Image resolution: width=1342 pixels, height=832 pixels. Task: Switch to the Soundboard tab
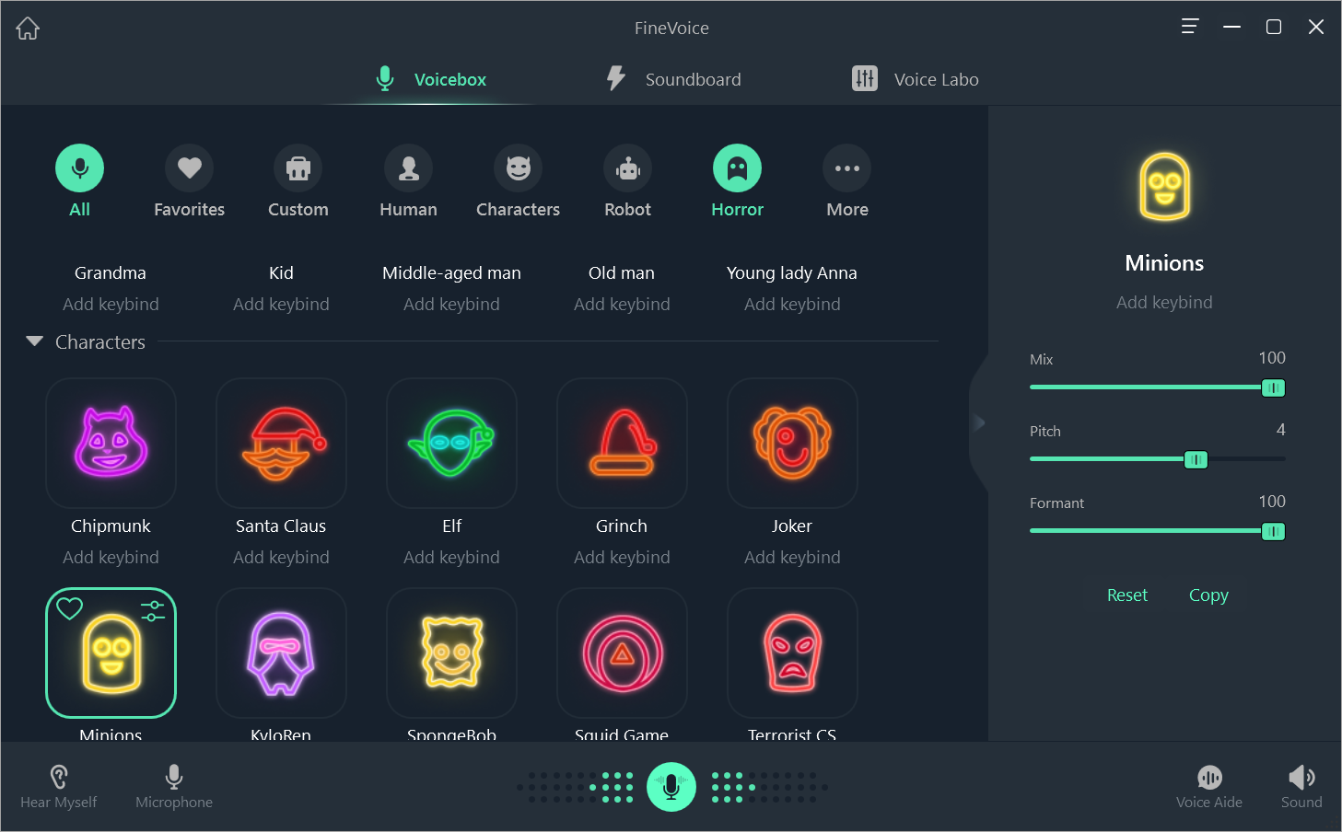673,79
